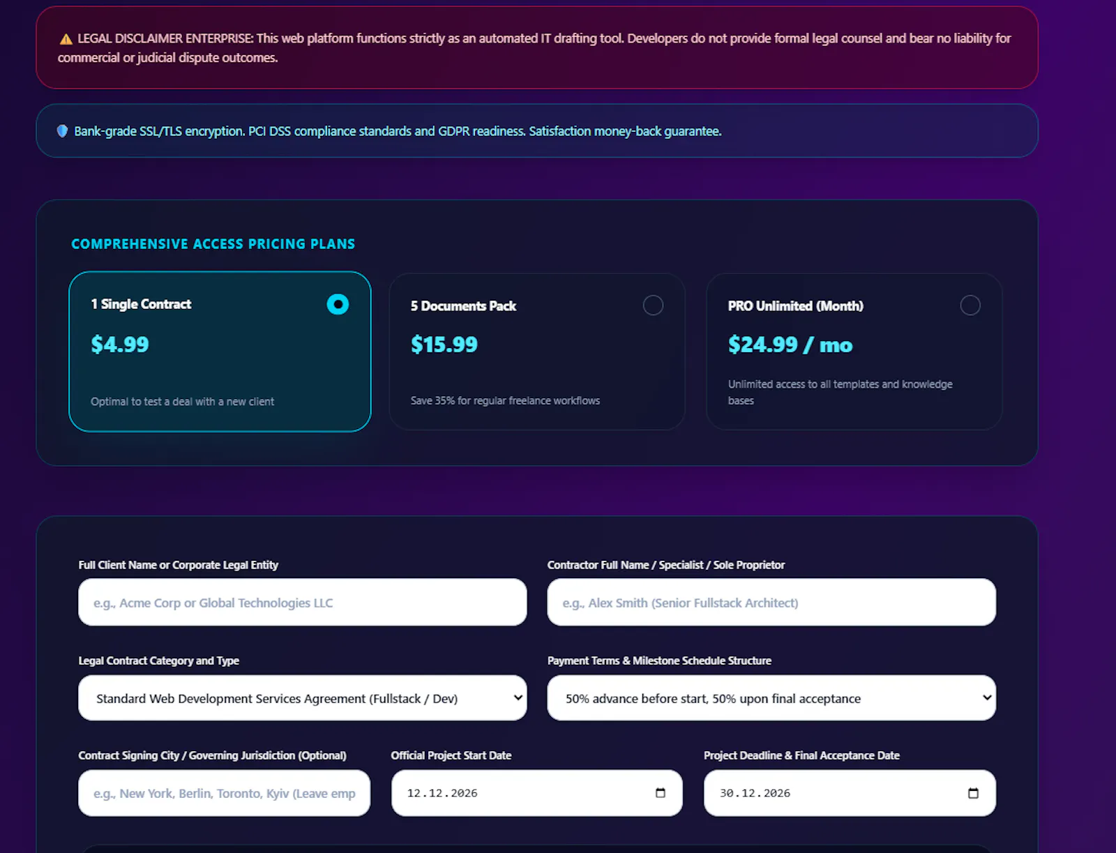Focus the Contract Signing City input field
This screenshot has height=853, width=1116.
click(225, 793)
